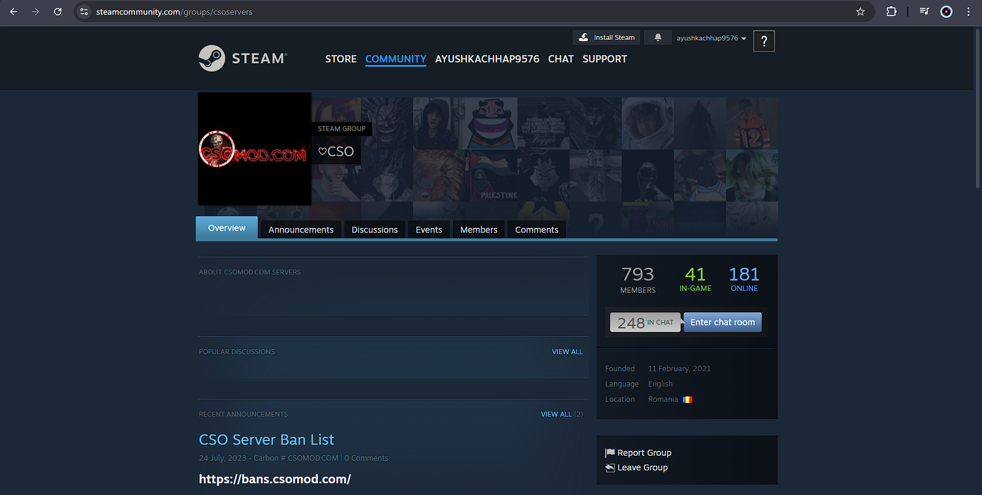Click the Steam logo icon

(212, 59)
